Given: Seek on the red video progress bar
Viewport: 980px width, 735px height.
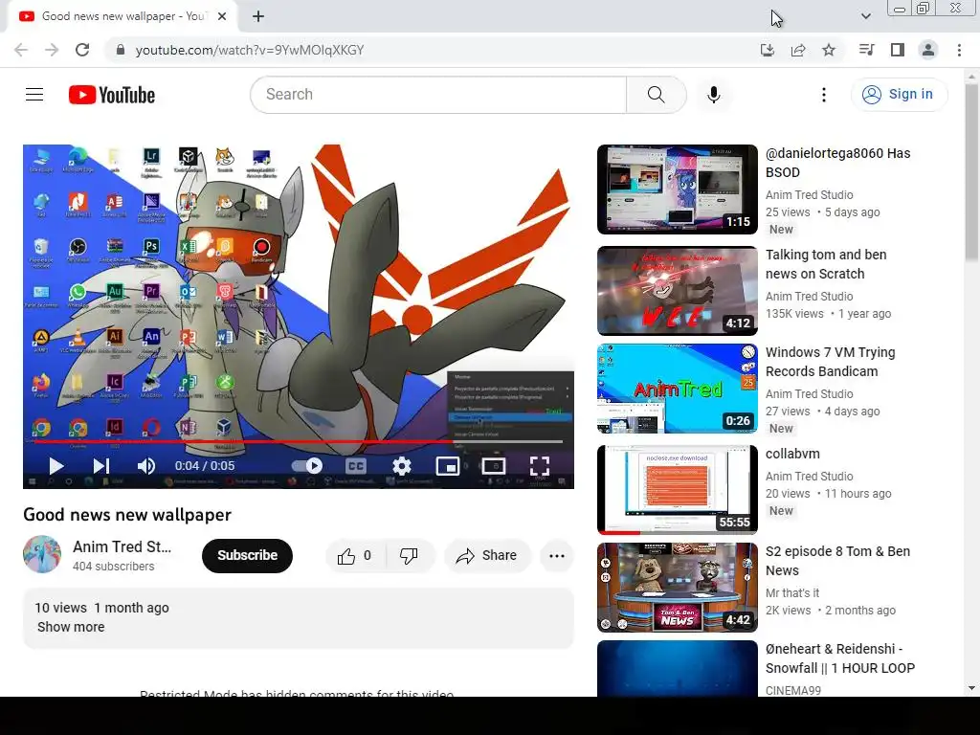Looking at the screenshot, I should pos(299,442).
